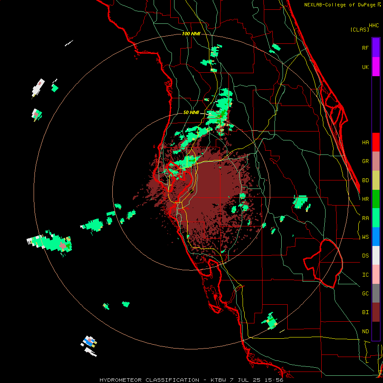The image size is (383, 383).
Task: Click the GR legend color swatch
Action: point(376,161)
